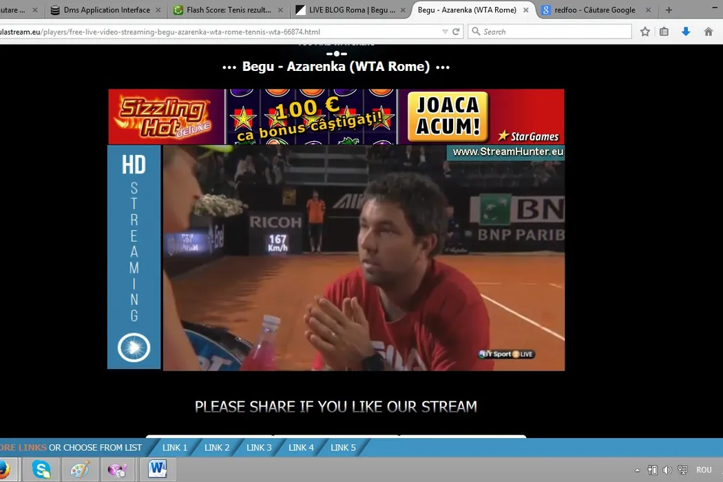
Task: Open Skype from the taskbar
Action: tap(41, 470)
